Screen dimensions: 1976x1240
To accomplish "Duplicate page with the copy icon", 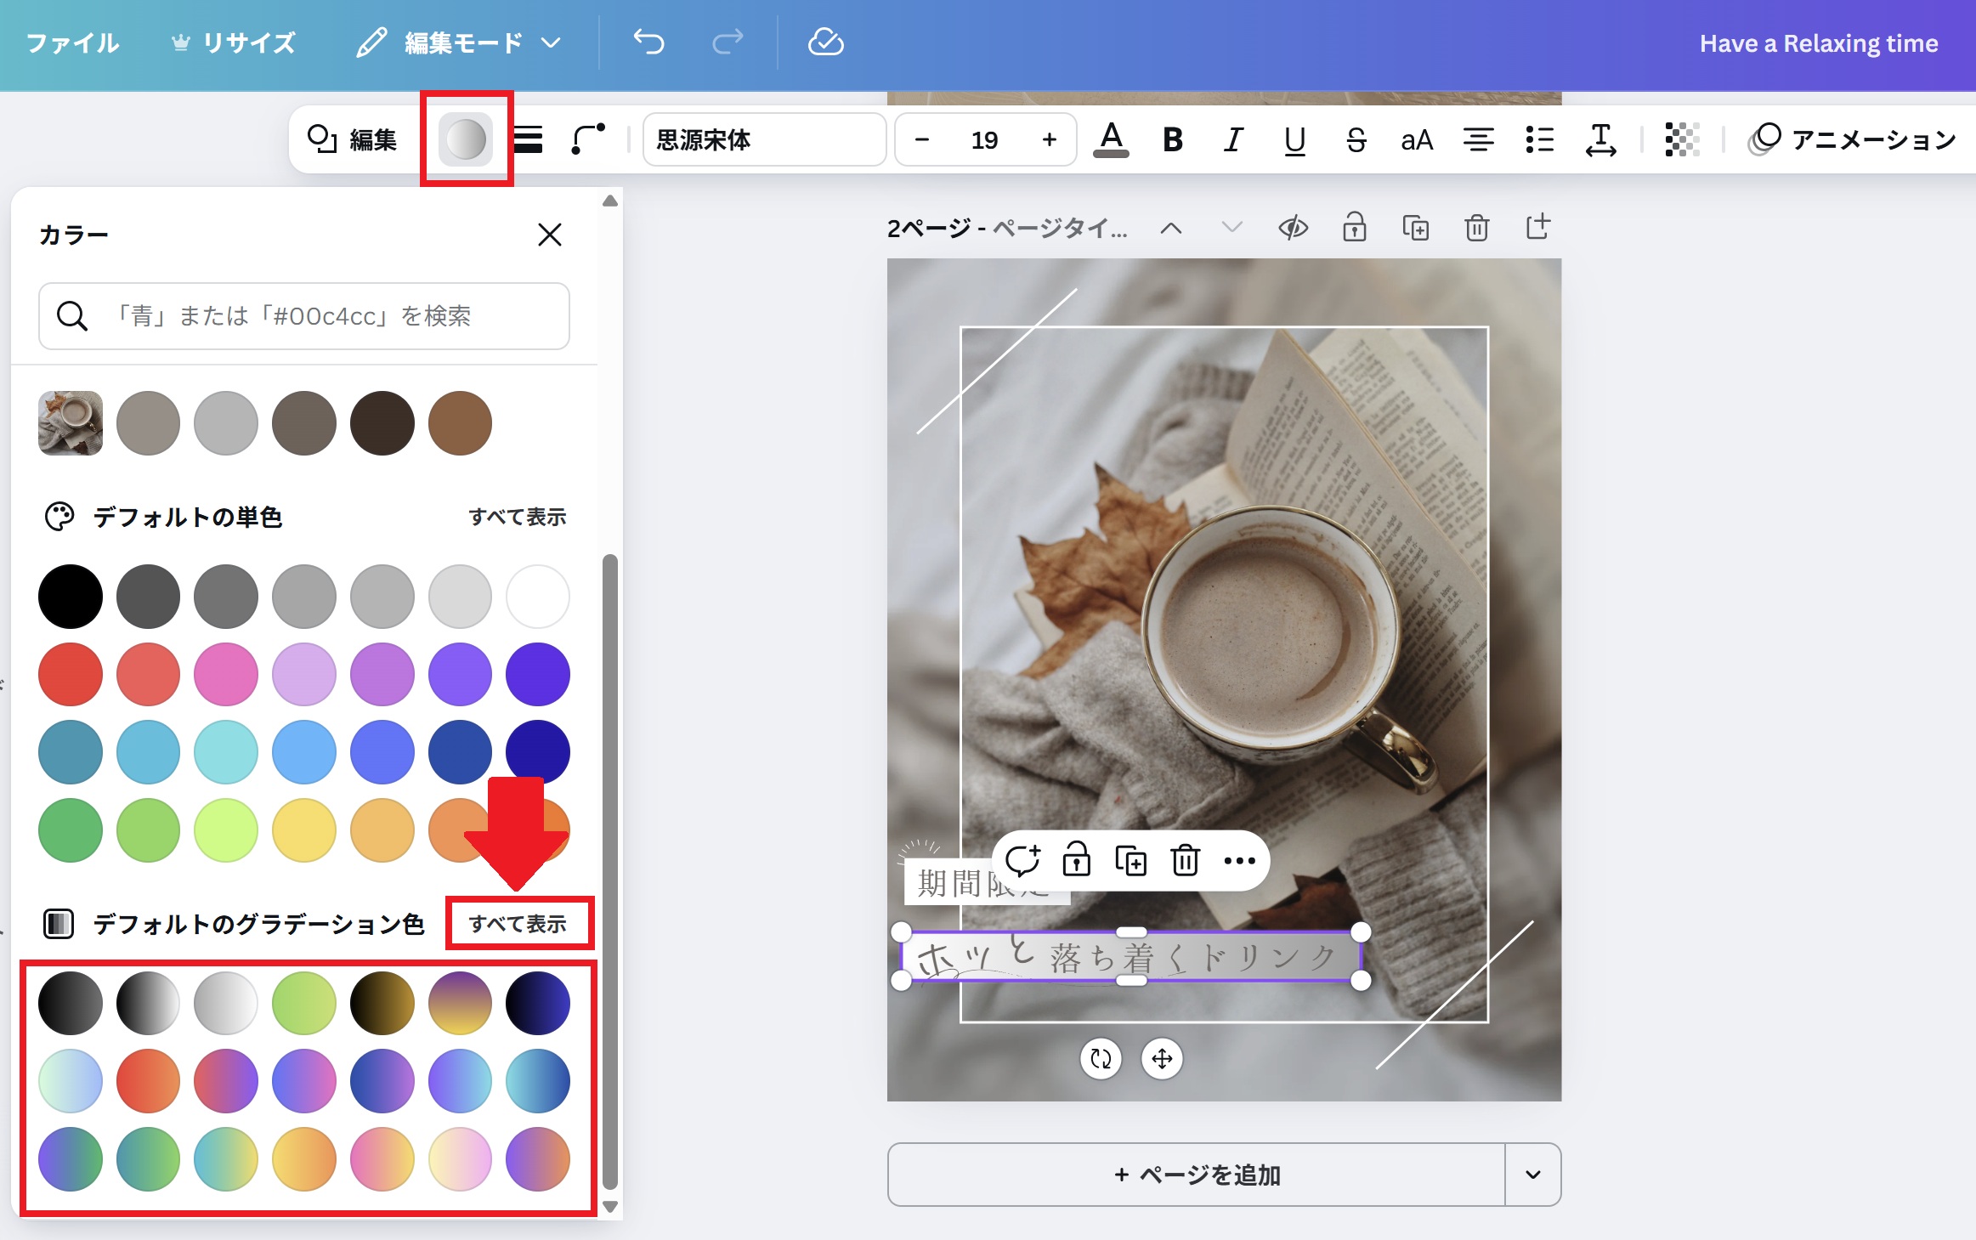I will 1415,228.
